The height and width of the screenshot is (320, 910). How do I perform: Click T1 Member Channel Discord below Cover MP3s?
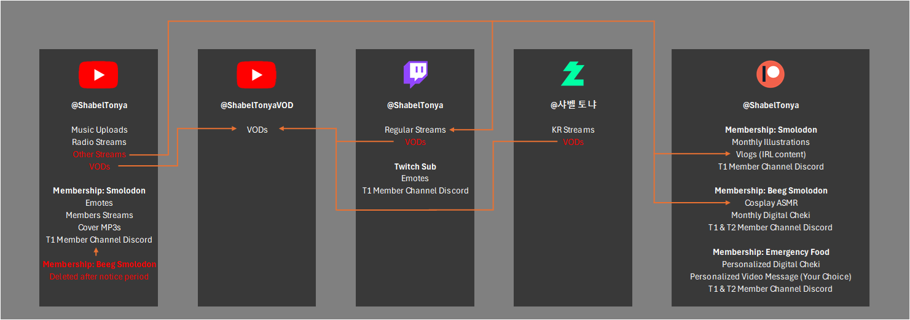coord(99,240)
